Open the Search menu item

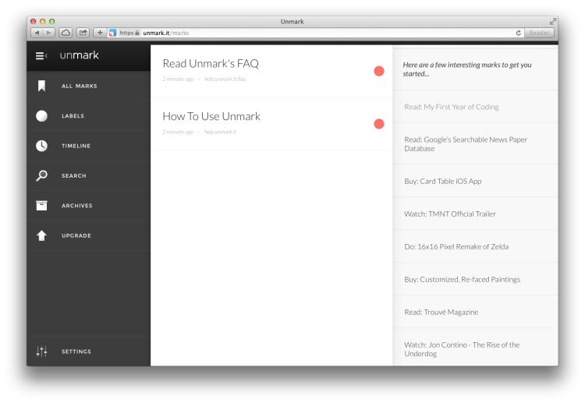(x=74, y=175)
